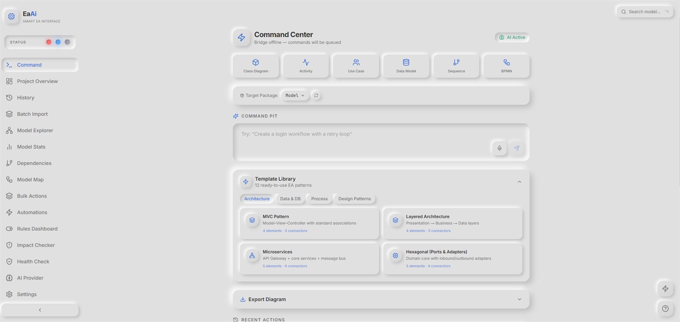The width and height of the screenshot is (680, 322).
Task: Click the Settings gear icon
Action: pyautogui.click(x=9, y=294)
